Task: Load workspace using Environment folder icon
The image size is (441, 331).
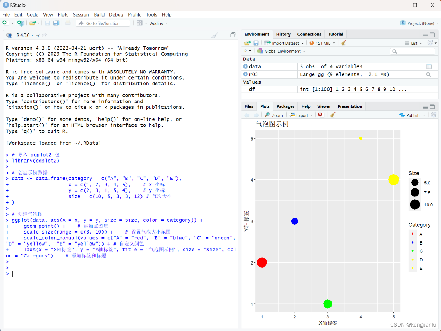Action: 247,43
